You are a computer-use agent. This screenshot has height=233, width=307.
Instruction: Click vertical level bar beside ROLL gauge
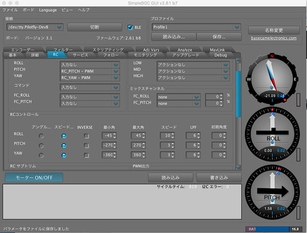pyautogui.click(x=299, y=154)
